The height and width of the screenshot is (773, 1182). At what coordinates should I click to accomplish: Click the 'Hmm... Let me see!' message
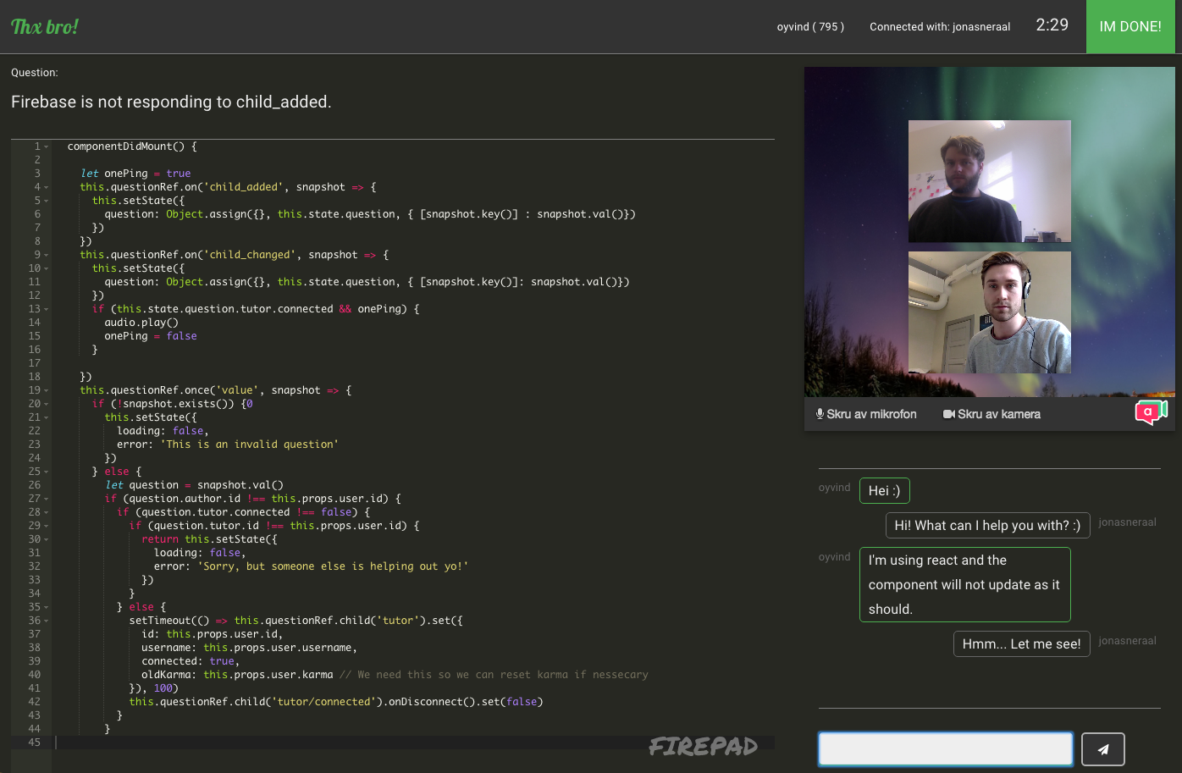pyautogui.click(x=1021, y=644)
